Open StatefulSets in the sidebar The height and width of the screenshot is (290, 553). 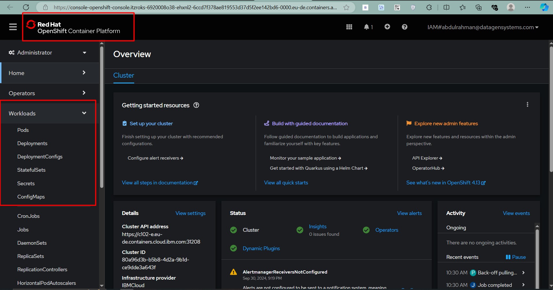[31, 170]
